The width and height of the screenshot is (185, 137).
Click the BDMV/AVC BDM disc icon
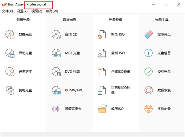[x=56, y=90]
